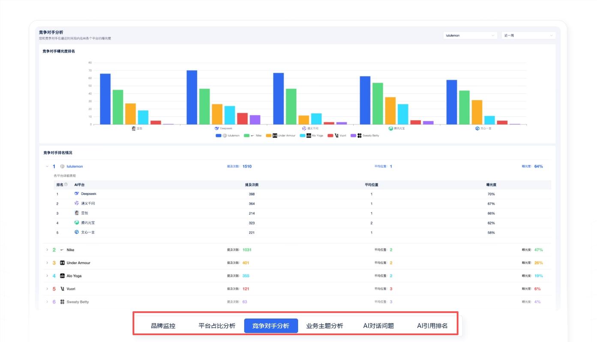The width and height of the screenshot is (597, 342).
Task: Click the Nike swoosh logo in ranking list
Action: coord(62,250)
